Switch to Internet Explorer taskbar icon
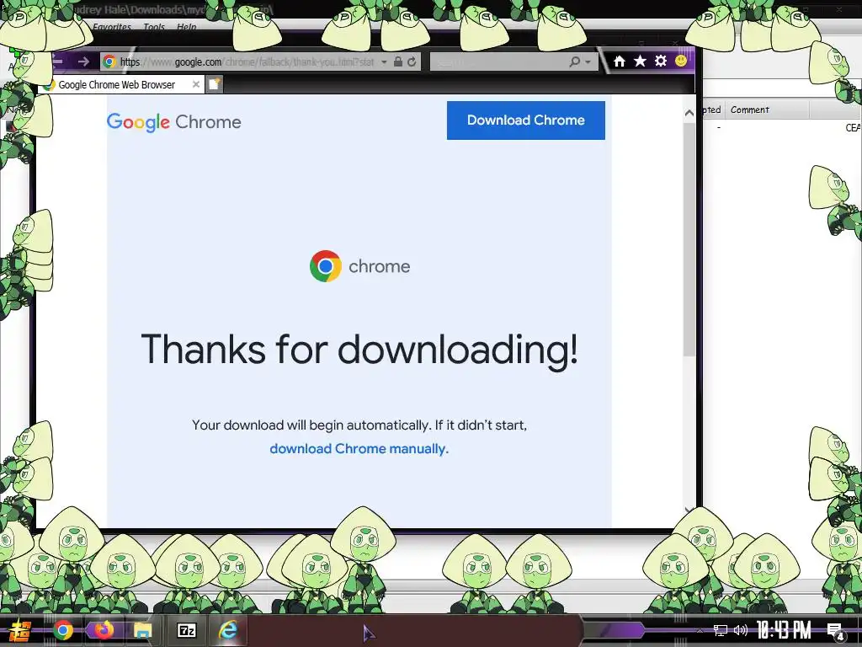The height and width of the screenshot is (647, 862). pos(227,630)
